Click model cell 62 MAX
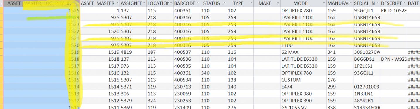The image size is (420, 109). pyautogui.click(x=303, y=52)
